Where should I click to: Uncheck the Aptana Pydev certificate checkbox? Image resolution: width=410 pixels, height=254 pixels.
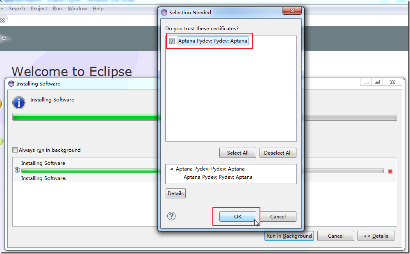(172, 41)
